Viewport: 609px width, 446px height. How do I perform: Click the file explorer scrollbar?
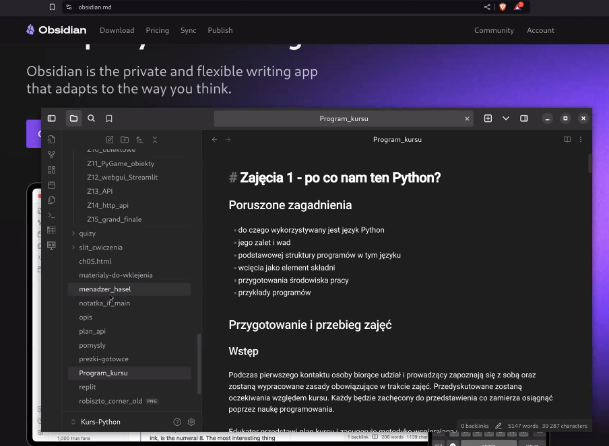coord(199,364)
